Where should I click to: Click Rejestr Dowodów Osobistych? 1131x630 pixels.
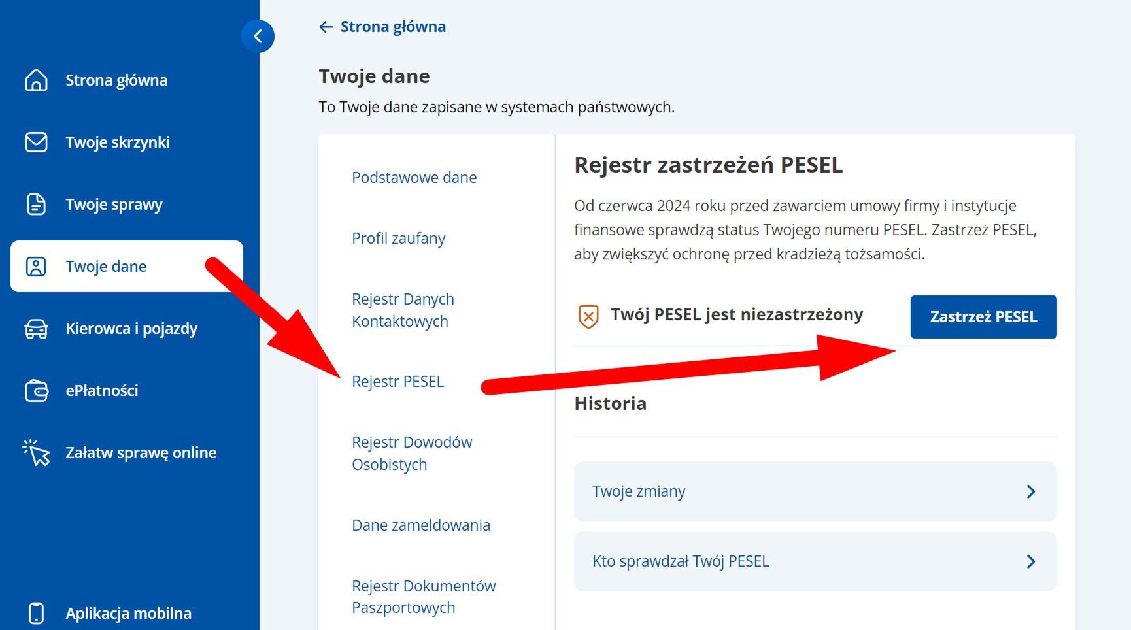(412, 453)
